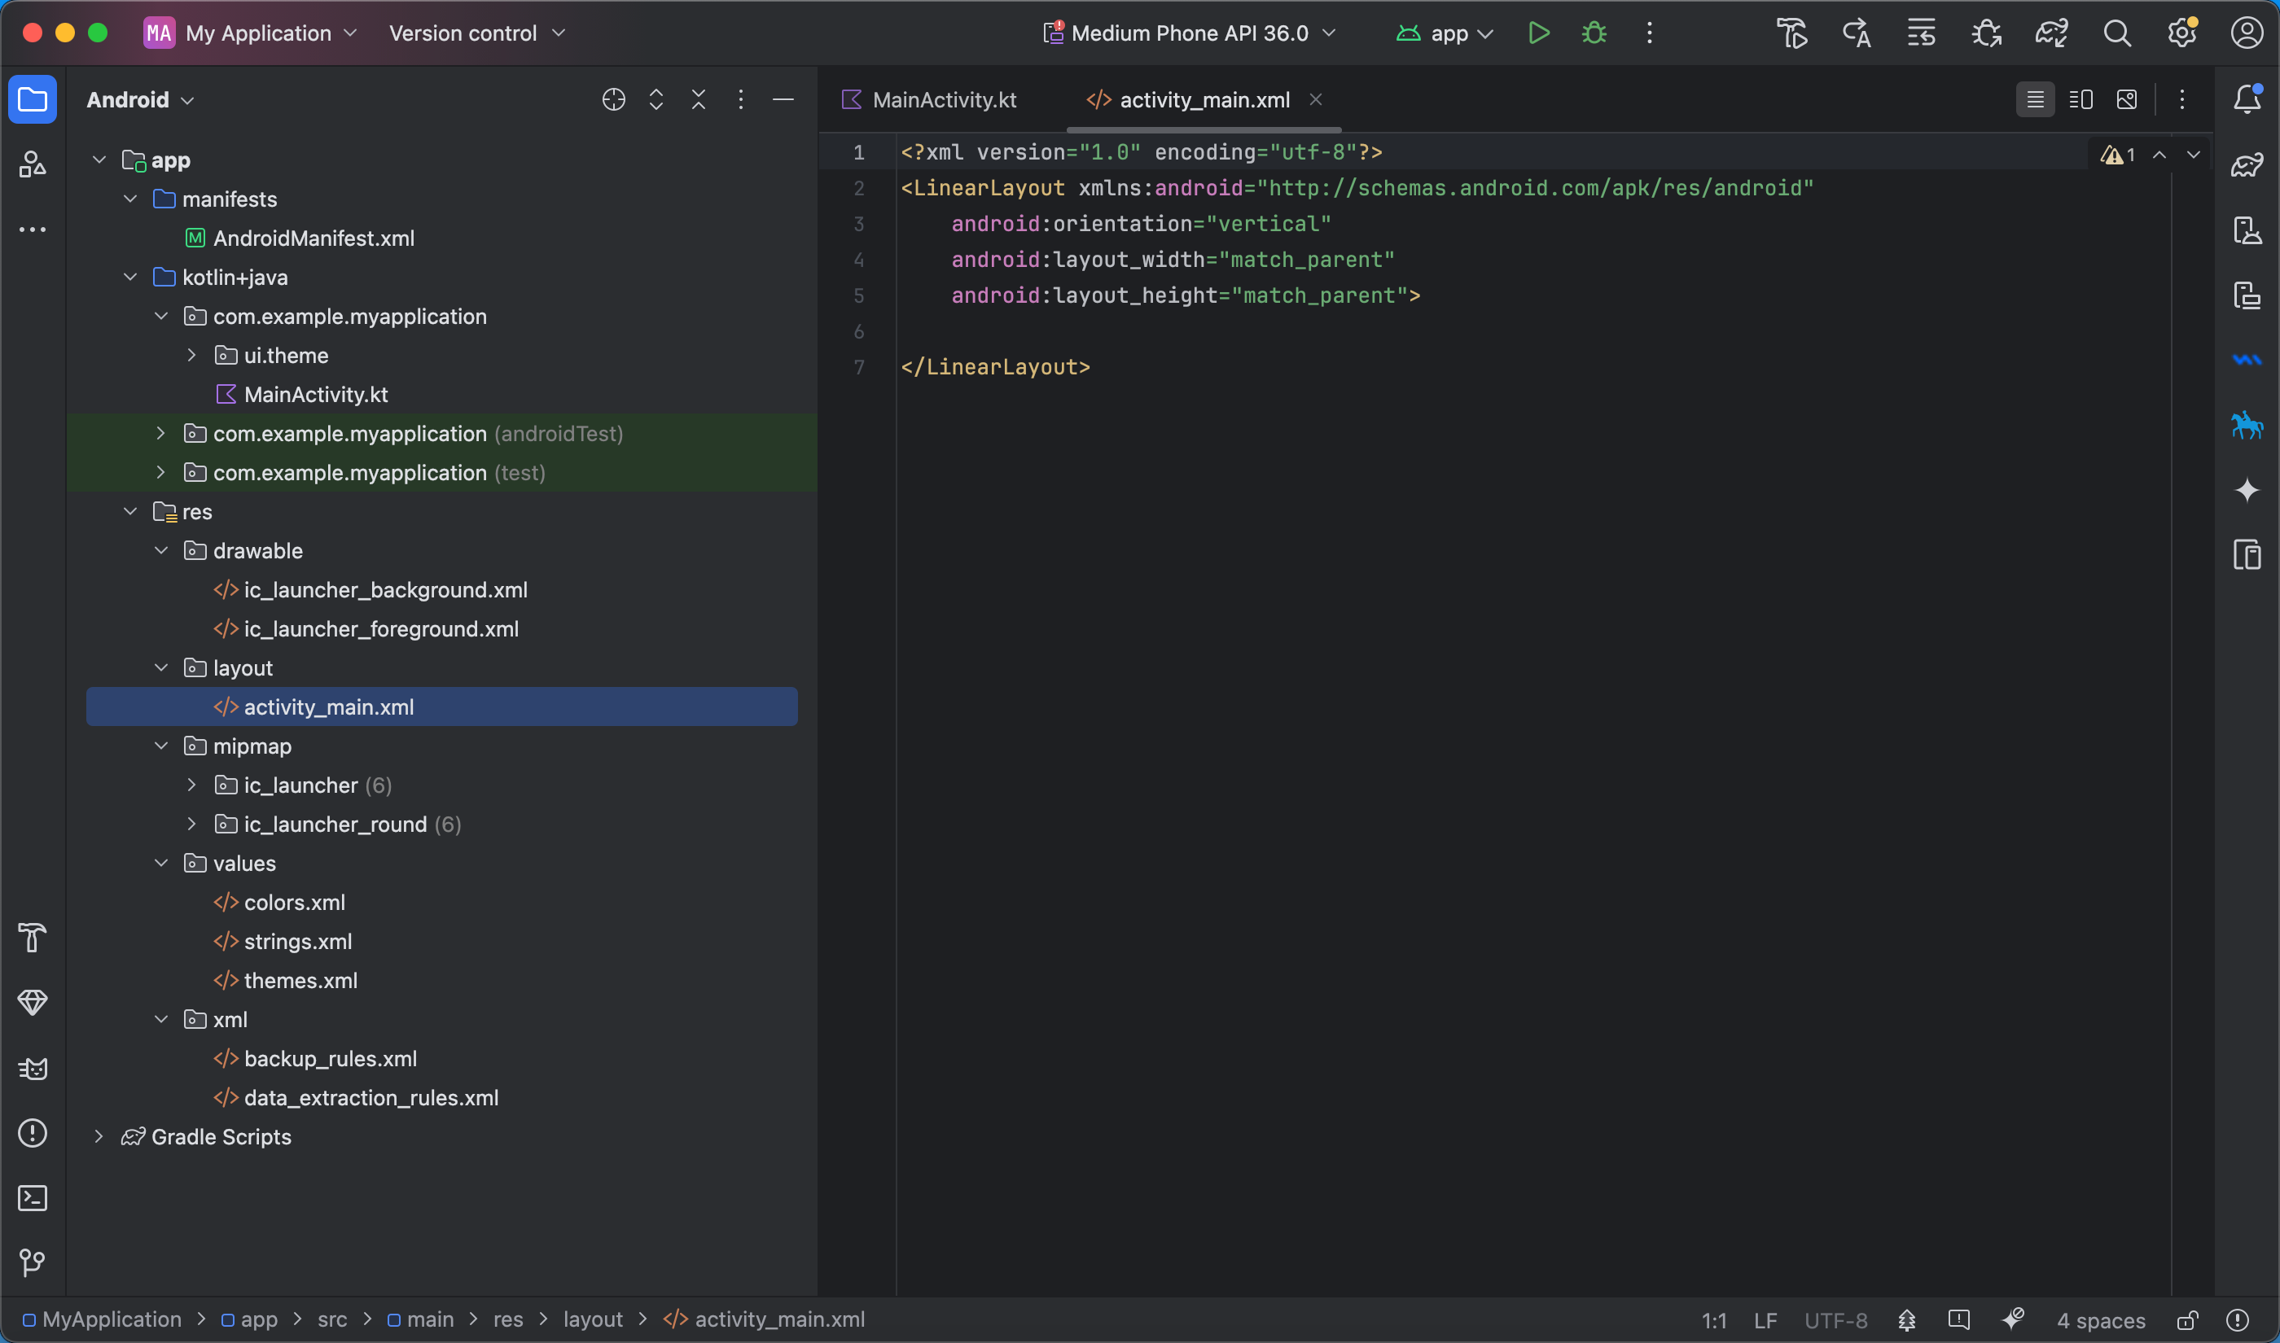Click the 4 spaces indent setting

(2100, 1320)
